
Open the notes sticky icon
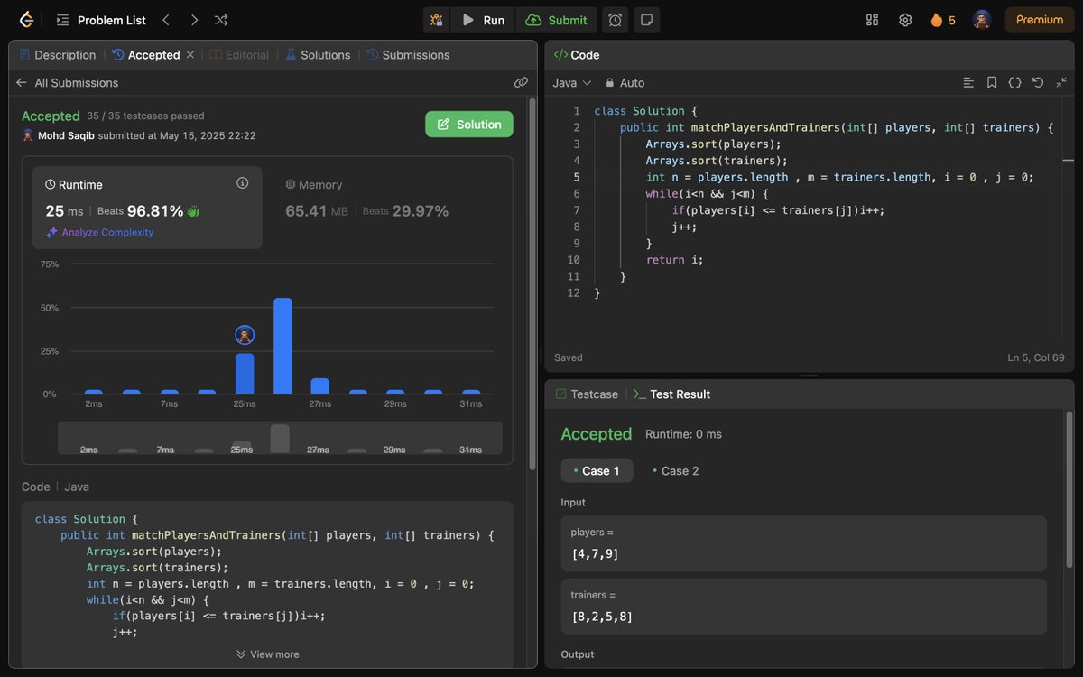click(646, 20)
